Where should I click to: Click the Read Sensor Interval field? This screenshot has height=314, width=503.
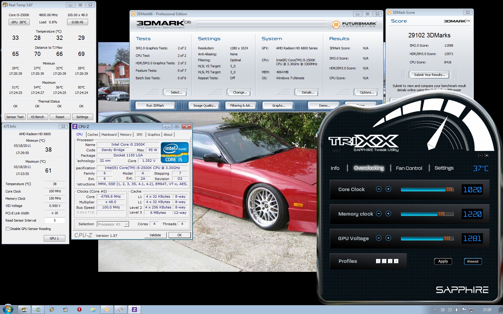point(55,220)
